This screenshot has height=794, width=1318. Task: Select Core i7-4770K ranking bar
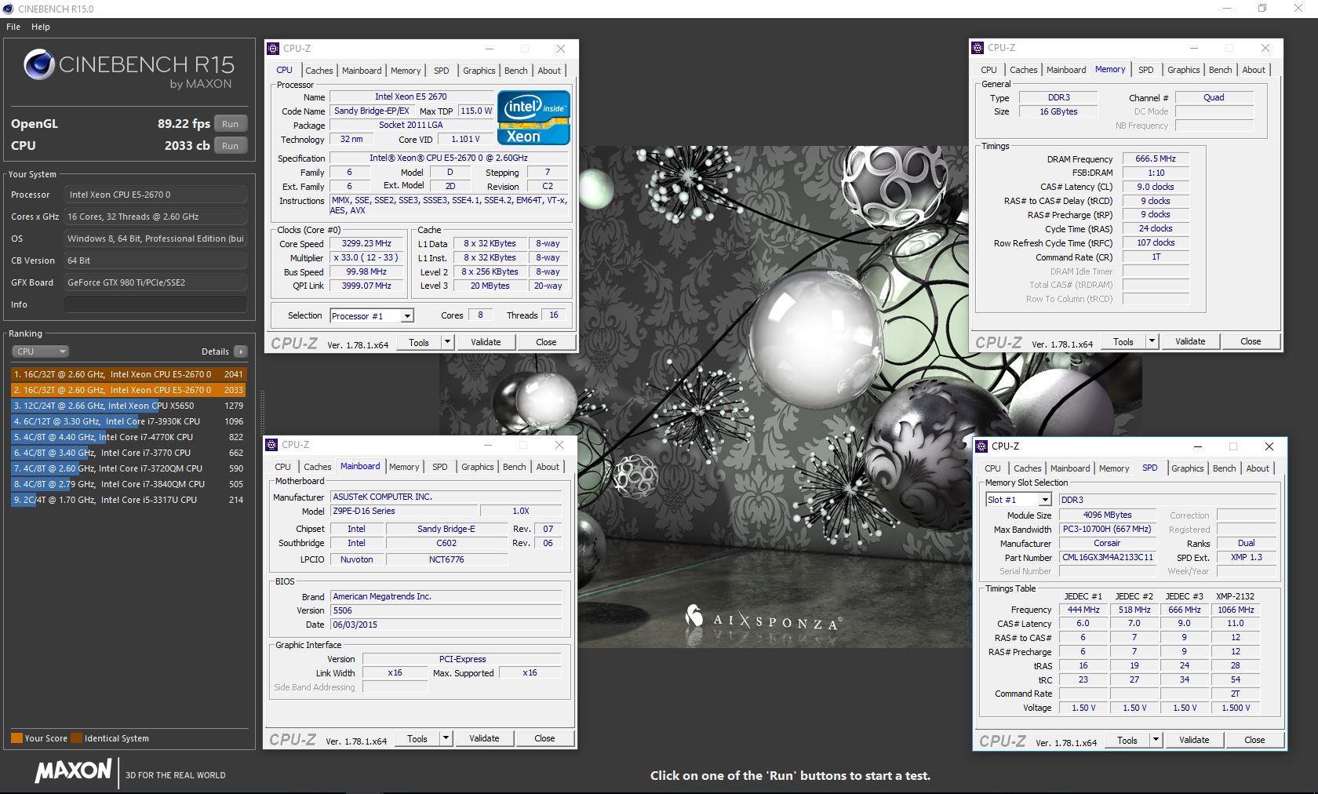click(x=129, y=437)
